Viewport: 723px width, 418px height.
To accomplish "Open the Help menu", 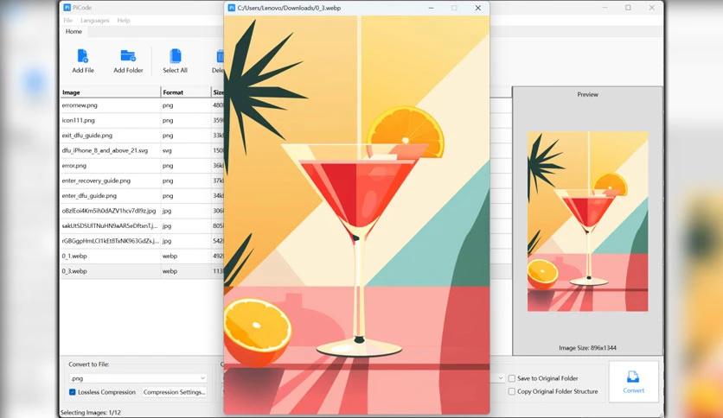I will pos(124,20).
